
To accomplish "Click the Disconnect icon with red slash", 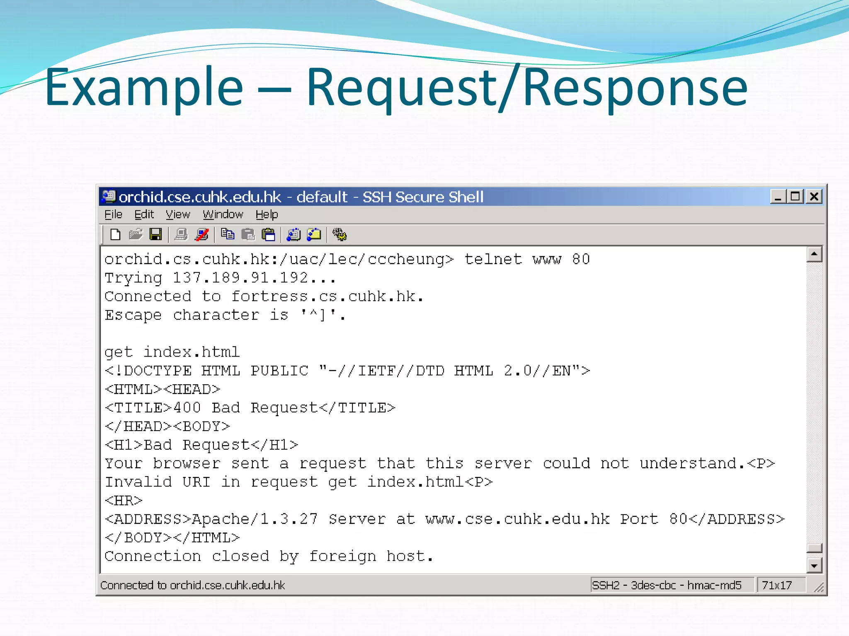I will point(202,235).
